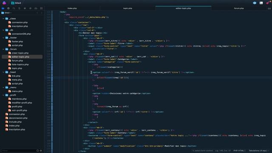
Task: Collapse the _class folder
Action: [x=3, y=19]
